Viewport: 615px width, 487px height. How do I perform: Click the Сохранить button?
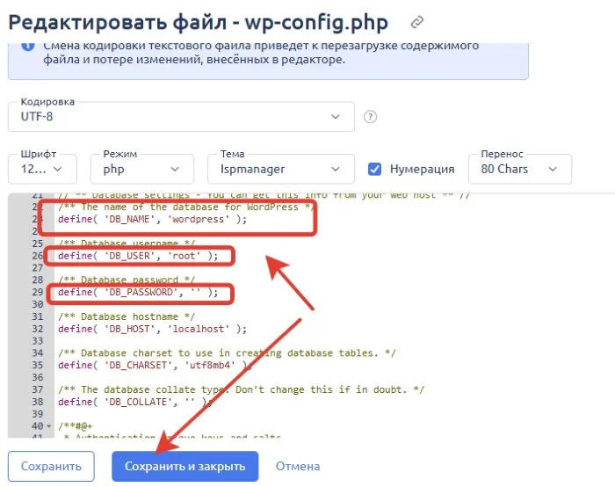(51, 466)
